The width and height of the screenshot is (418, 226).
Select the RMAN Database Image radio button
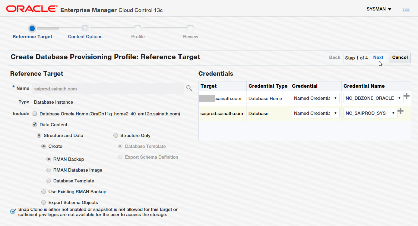[49, 170]
